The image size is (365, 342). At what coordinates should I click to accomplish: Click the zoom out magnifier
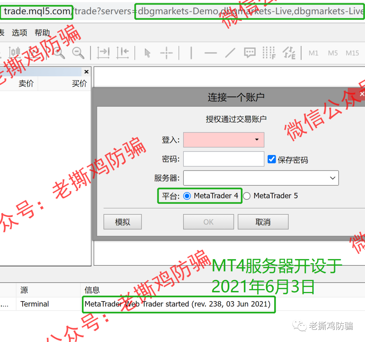click(78, 53)
